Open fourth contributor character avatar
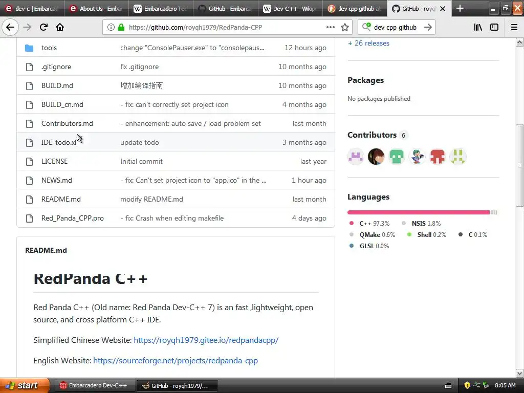Viewport: 524px width, 393px height. pos(417,157)
